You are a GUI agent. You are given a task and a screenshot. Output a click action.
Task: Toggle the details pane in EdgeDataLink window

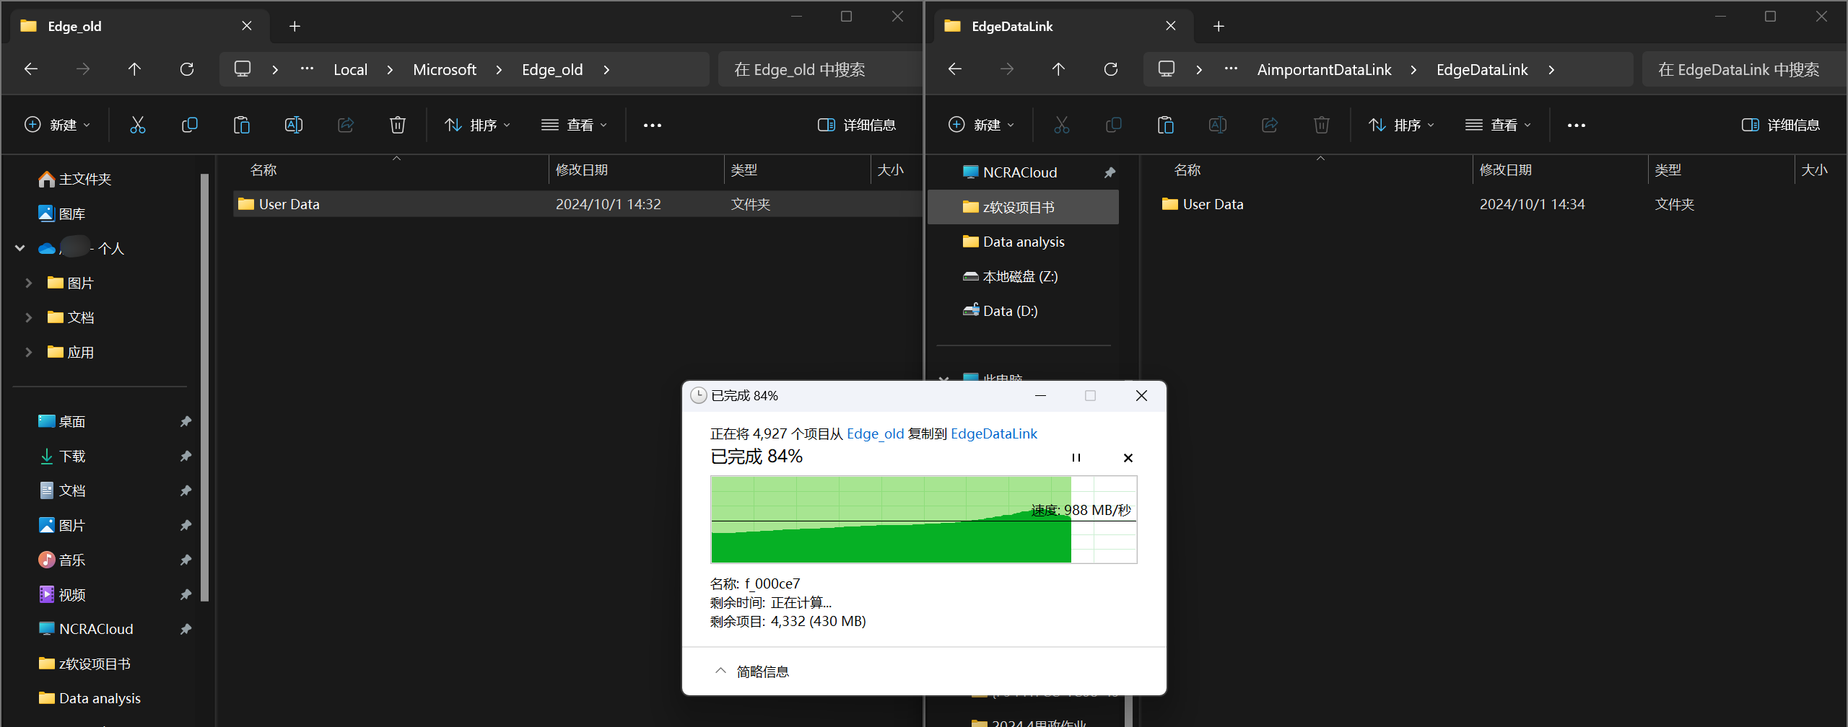coord(1781,125)
